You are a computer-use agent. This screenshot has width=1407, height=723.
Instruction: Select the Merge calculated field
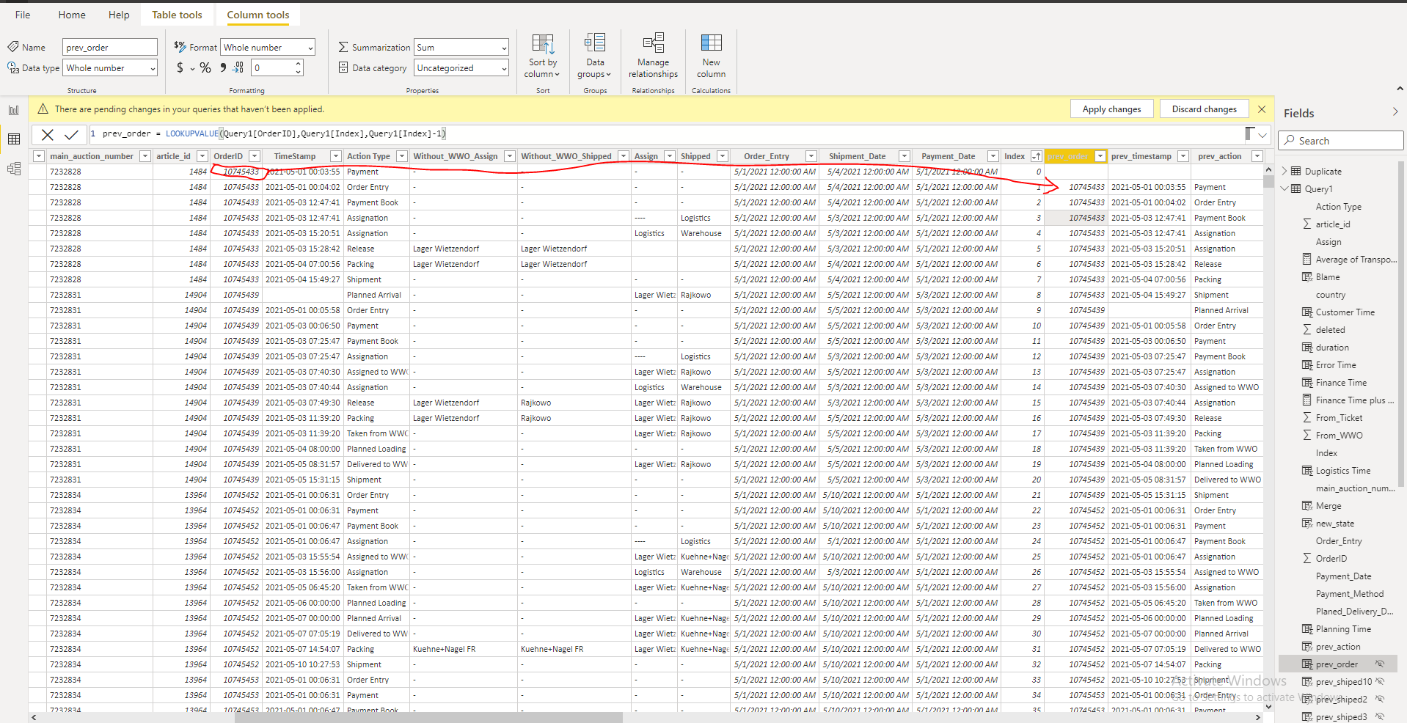pyautogui.click(x=1329, y=506)
